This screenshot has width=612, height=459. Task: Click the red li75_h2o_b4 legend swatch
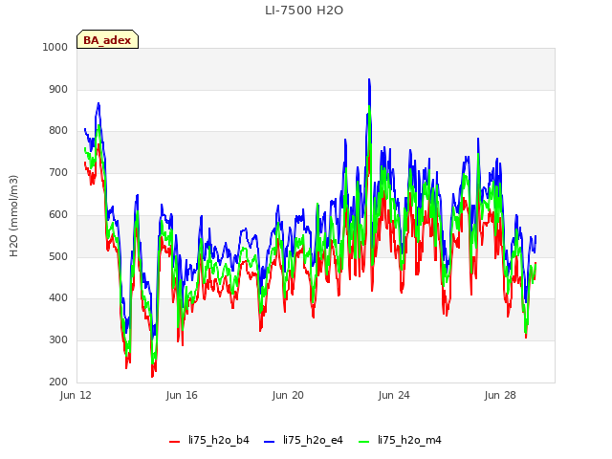(174, 442)
